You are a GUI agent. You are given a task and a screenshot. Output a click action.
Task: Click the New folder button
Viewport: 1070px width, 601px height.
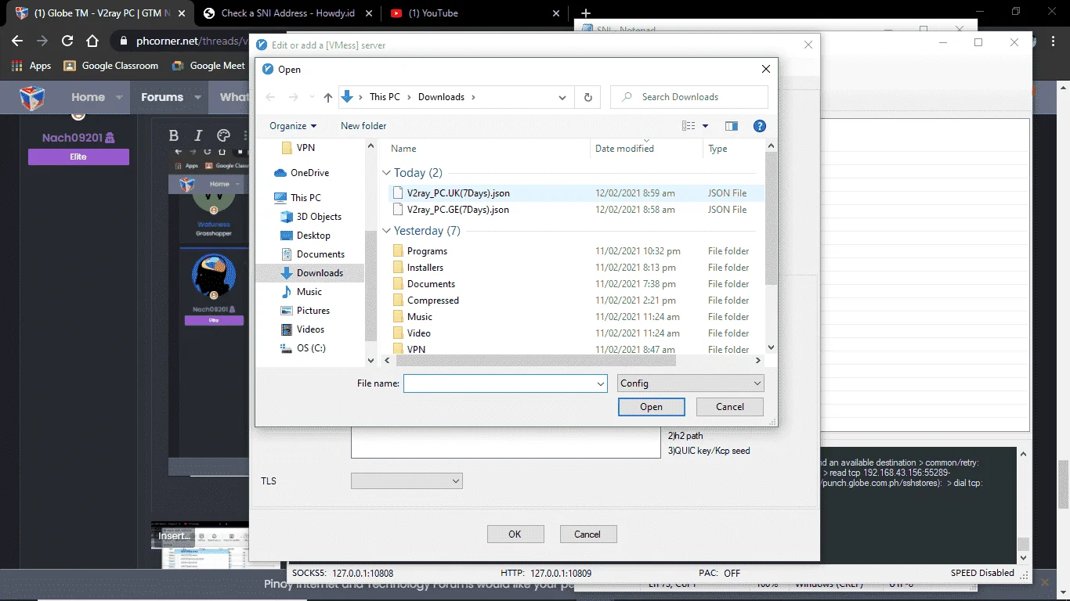click(x=363, y=126)
